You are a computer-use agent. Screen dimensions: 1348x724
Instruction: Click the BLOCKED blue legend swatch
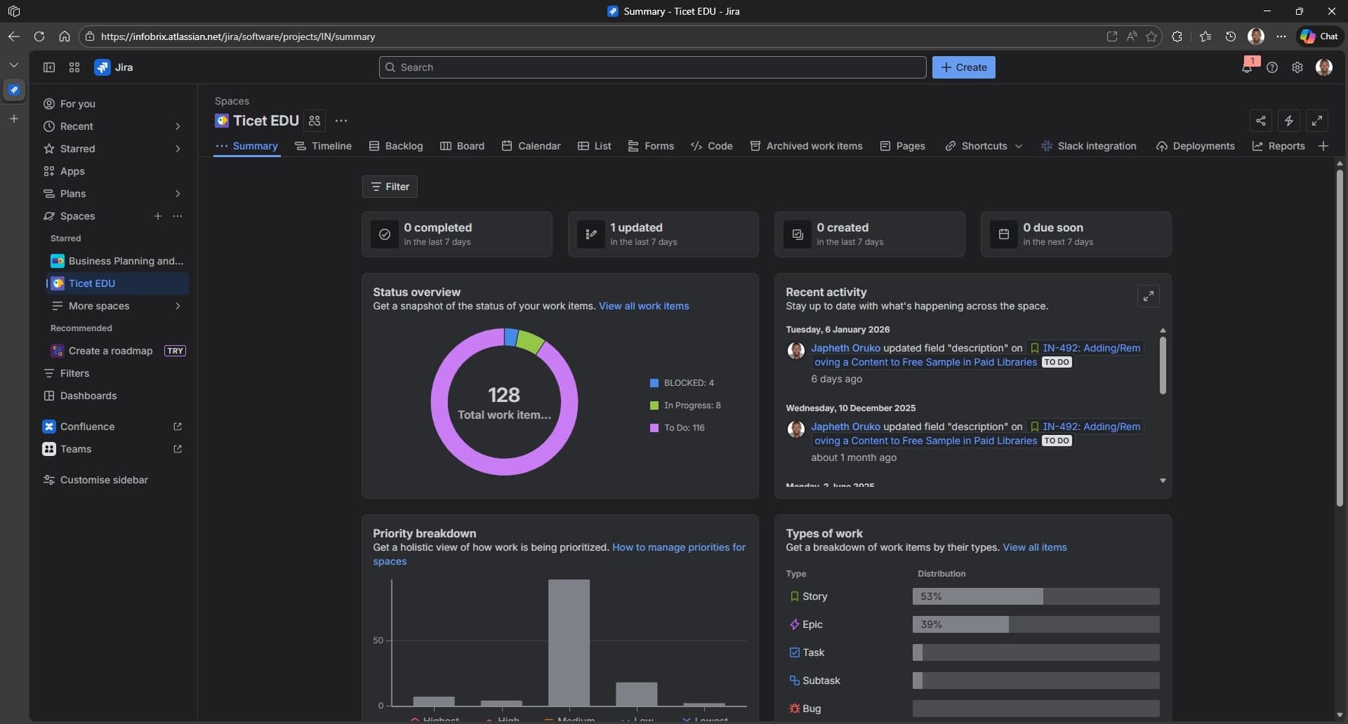pos(654,383)
